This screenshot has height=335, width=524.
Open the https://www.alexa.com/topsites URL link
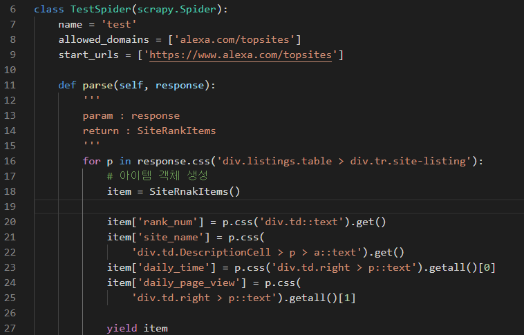click(241, 55)
